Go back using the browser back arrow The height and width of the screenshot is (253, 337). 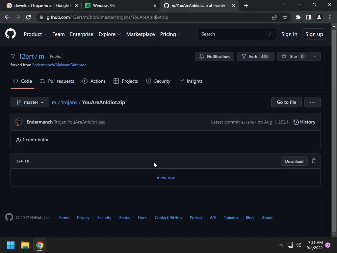click(7, 17)
